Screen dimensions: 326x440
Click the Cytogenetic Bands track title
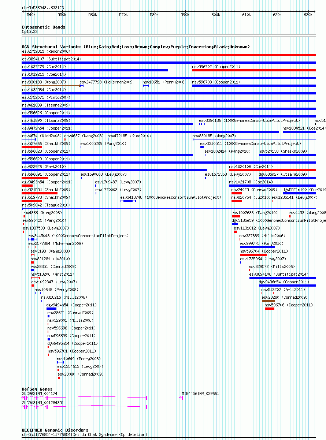[x=43, y=27]
